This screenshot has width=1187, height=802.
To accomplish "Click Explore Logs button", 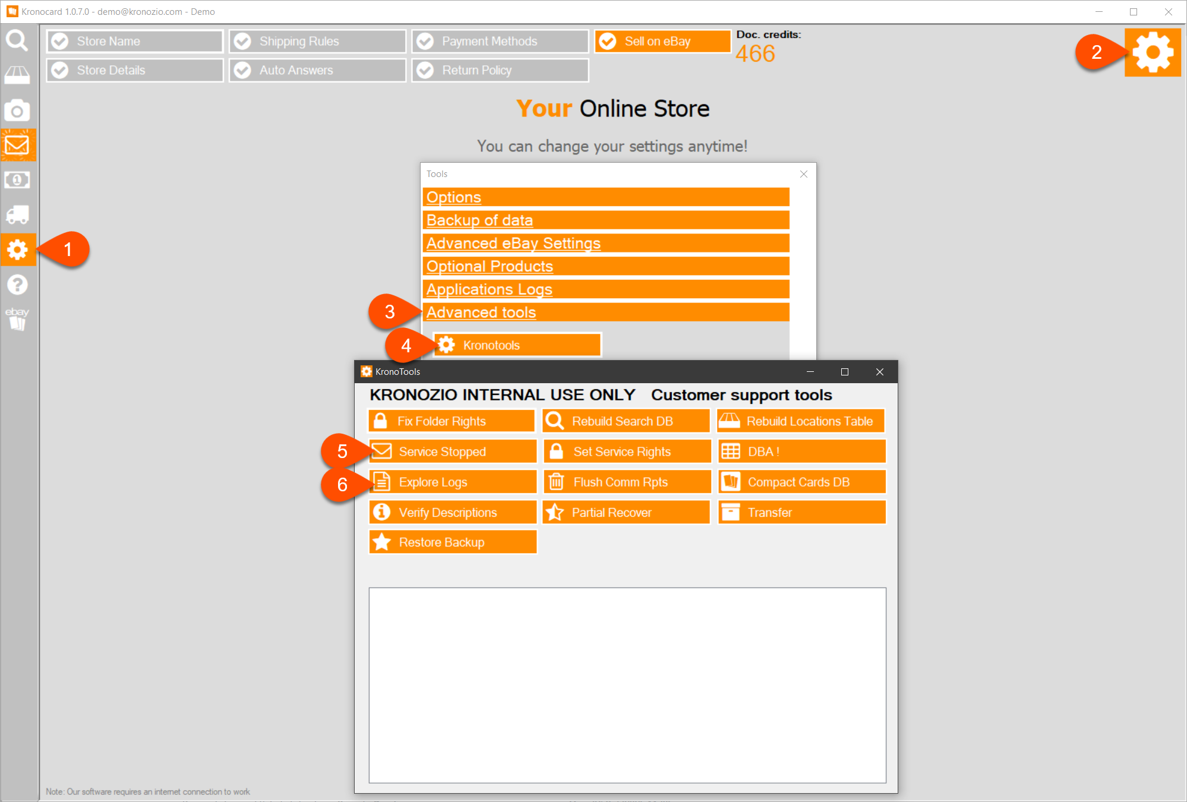I will (452, 482).
